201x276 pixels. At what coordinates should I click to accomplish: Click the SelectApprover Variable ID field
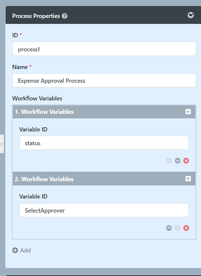pyautogui.click(x=104, y=210)
